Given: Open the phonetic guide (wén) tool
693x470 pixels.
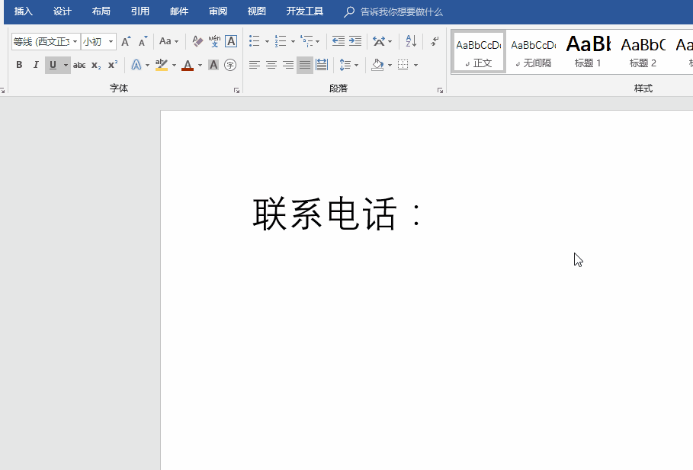Looking at the screenshot, I should [214, 41].
